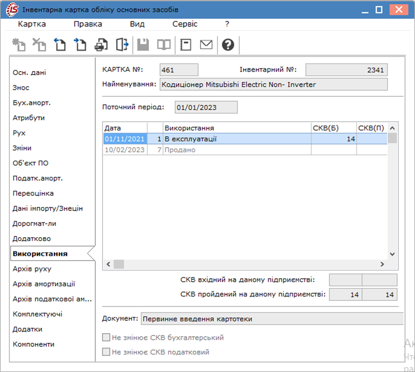Open the Додатки tab

28,329
